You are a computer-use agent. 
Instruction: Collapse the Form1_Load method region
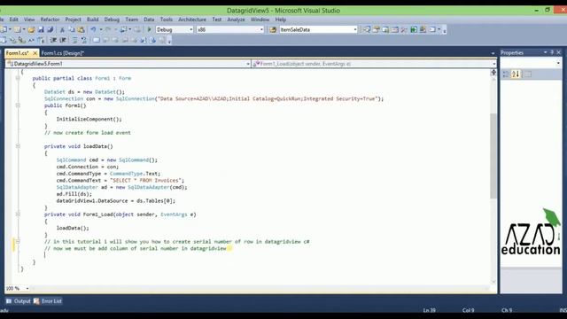(18, 214)
